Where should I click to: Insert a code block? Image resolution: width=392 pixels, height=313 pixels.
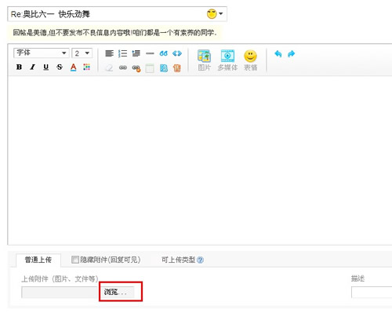[x=177, y=53]
